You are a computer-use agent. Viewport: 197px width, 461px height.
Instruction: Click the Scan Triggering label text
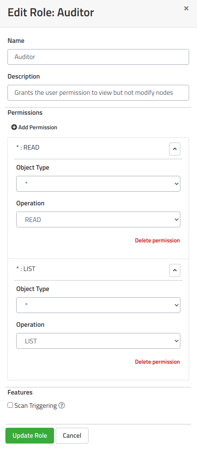pos(36,406)
